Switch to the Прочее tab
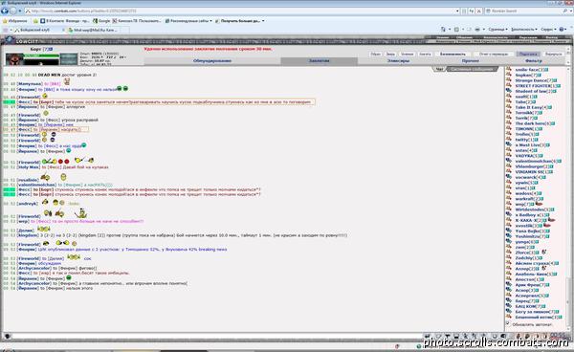The width and height of the screenshot is (574, 352). point(471,61)
